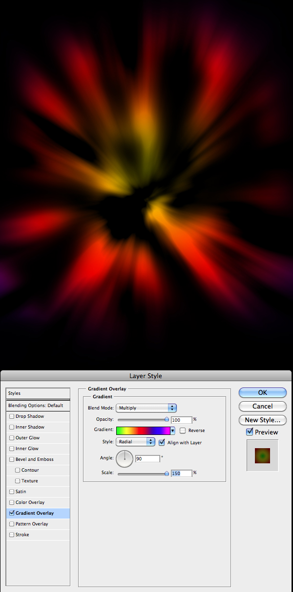Enable the Inner Shadow checkbox

click(x=12, y=427)
